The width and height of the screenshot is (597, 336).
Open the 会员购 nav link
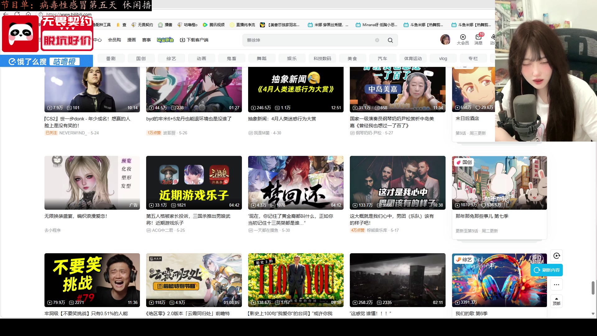(114, 40)
